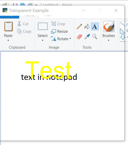Pick the Down arrow shape
Screen dimensions: 128x145
pos(123,37)
